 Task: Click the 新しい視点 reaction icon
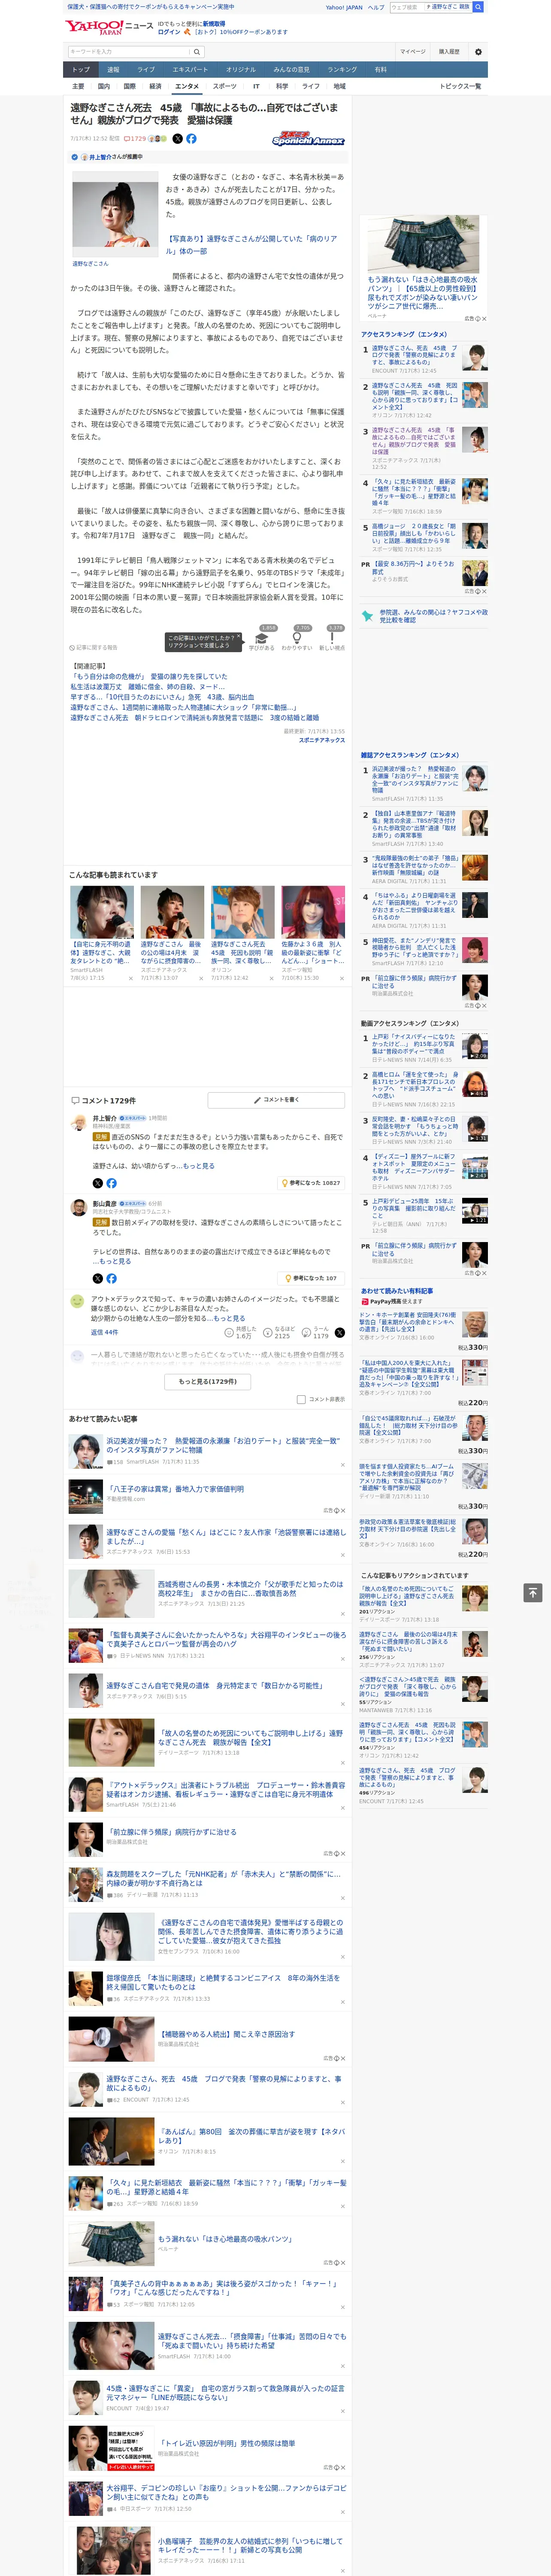(332, 638)
